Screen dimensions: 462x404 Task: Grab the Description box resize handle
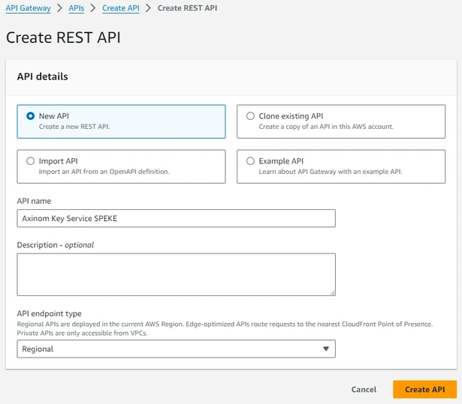[x=331, y=292]
